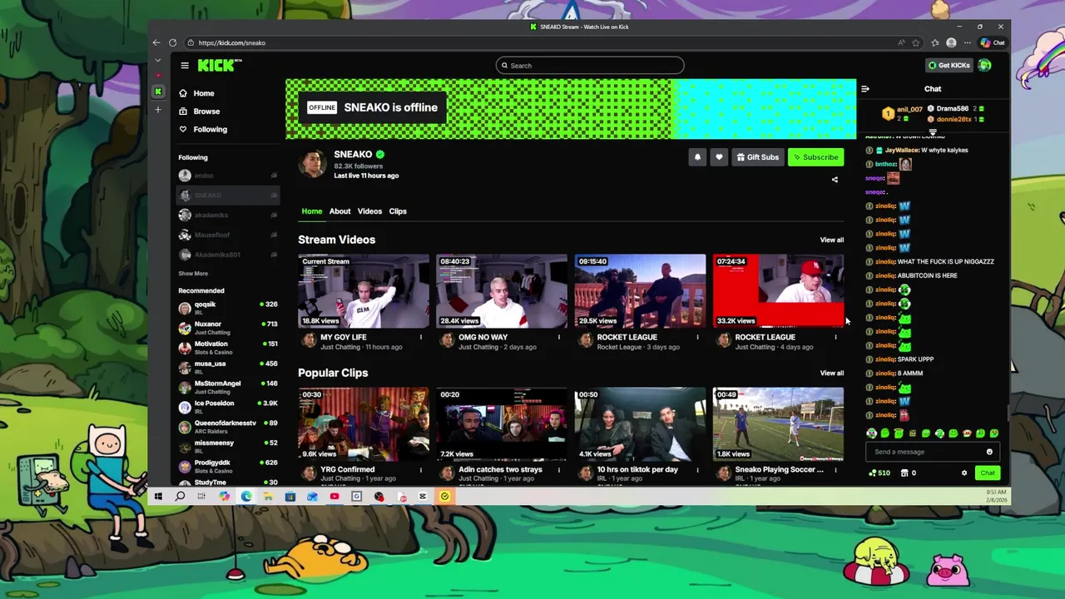Click the Get KICKs button

949,65
